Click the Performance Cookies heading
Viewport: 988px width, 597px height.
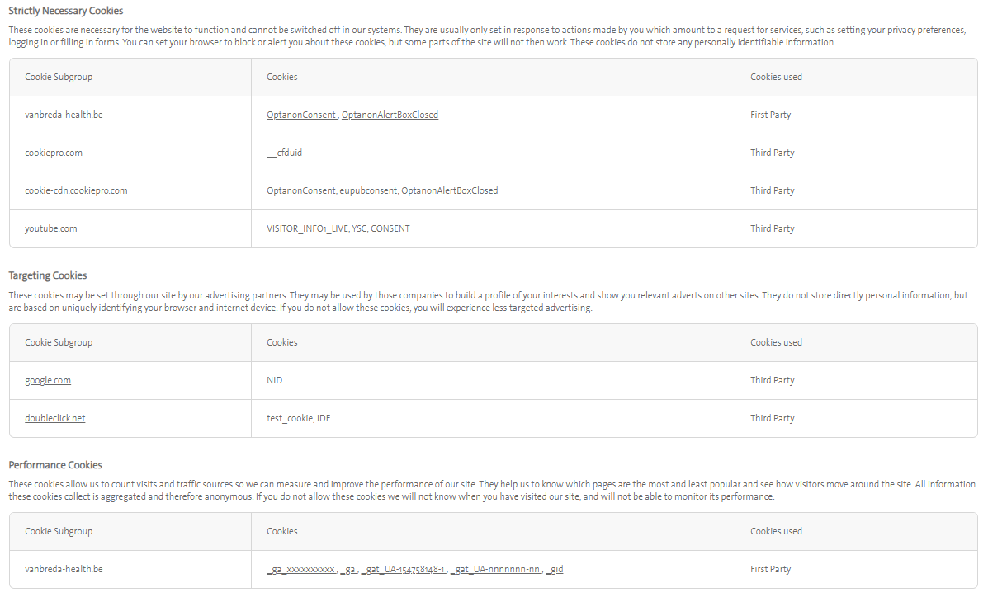55,465
